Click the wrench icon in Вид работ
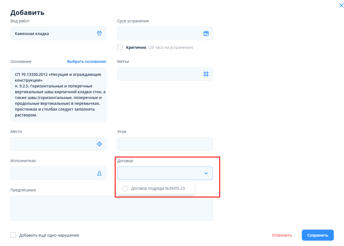The height and width of the screenshot is (246, 344). click(99, 33)
